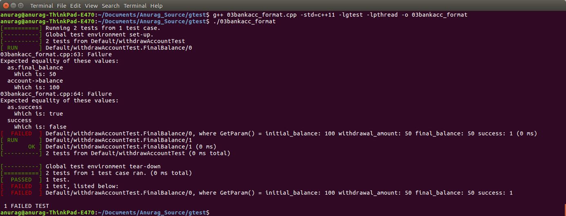Click the 03bankacc_format.cpp:64 Failure line
Image resolution: width=566 pixels, height=216 pixels.
pyautogui.click(x=56, y=94)
